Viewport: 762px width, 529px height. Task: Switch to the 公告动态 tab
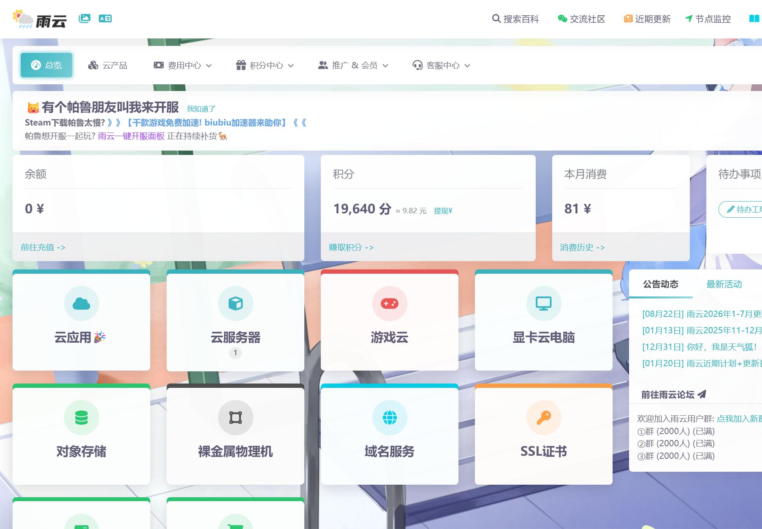[x=661, y=284]
